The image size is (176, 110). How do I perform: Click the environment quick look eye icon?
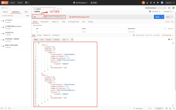pyautogui.click(x=169, y=8)
